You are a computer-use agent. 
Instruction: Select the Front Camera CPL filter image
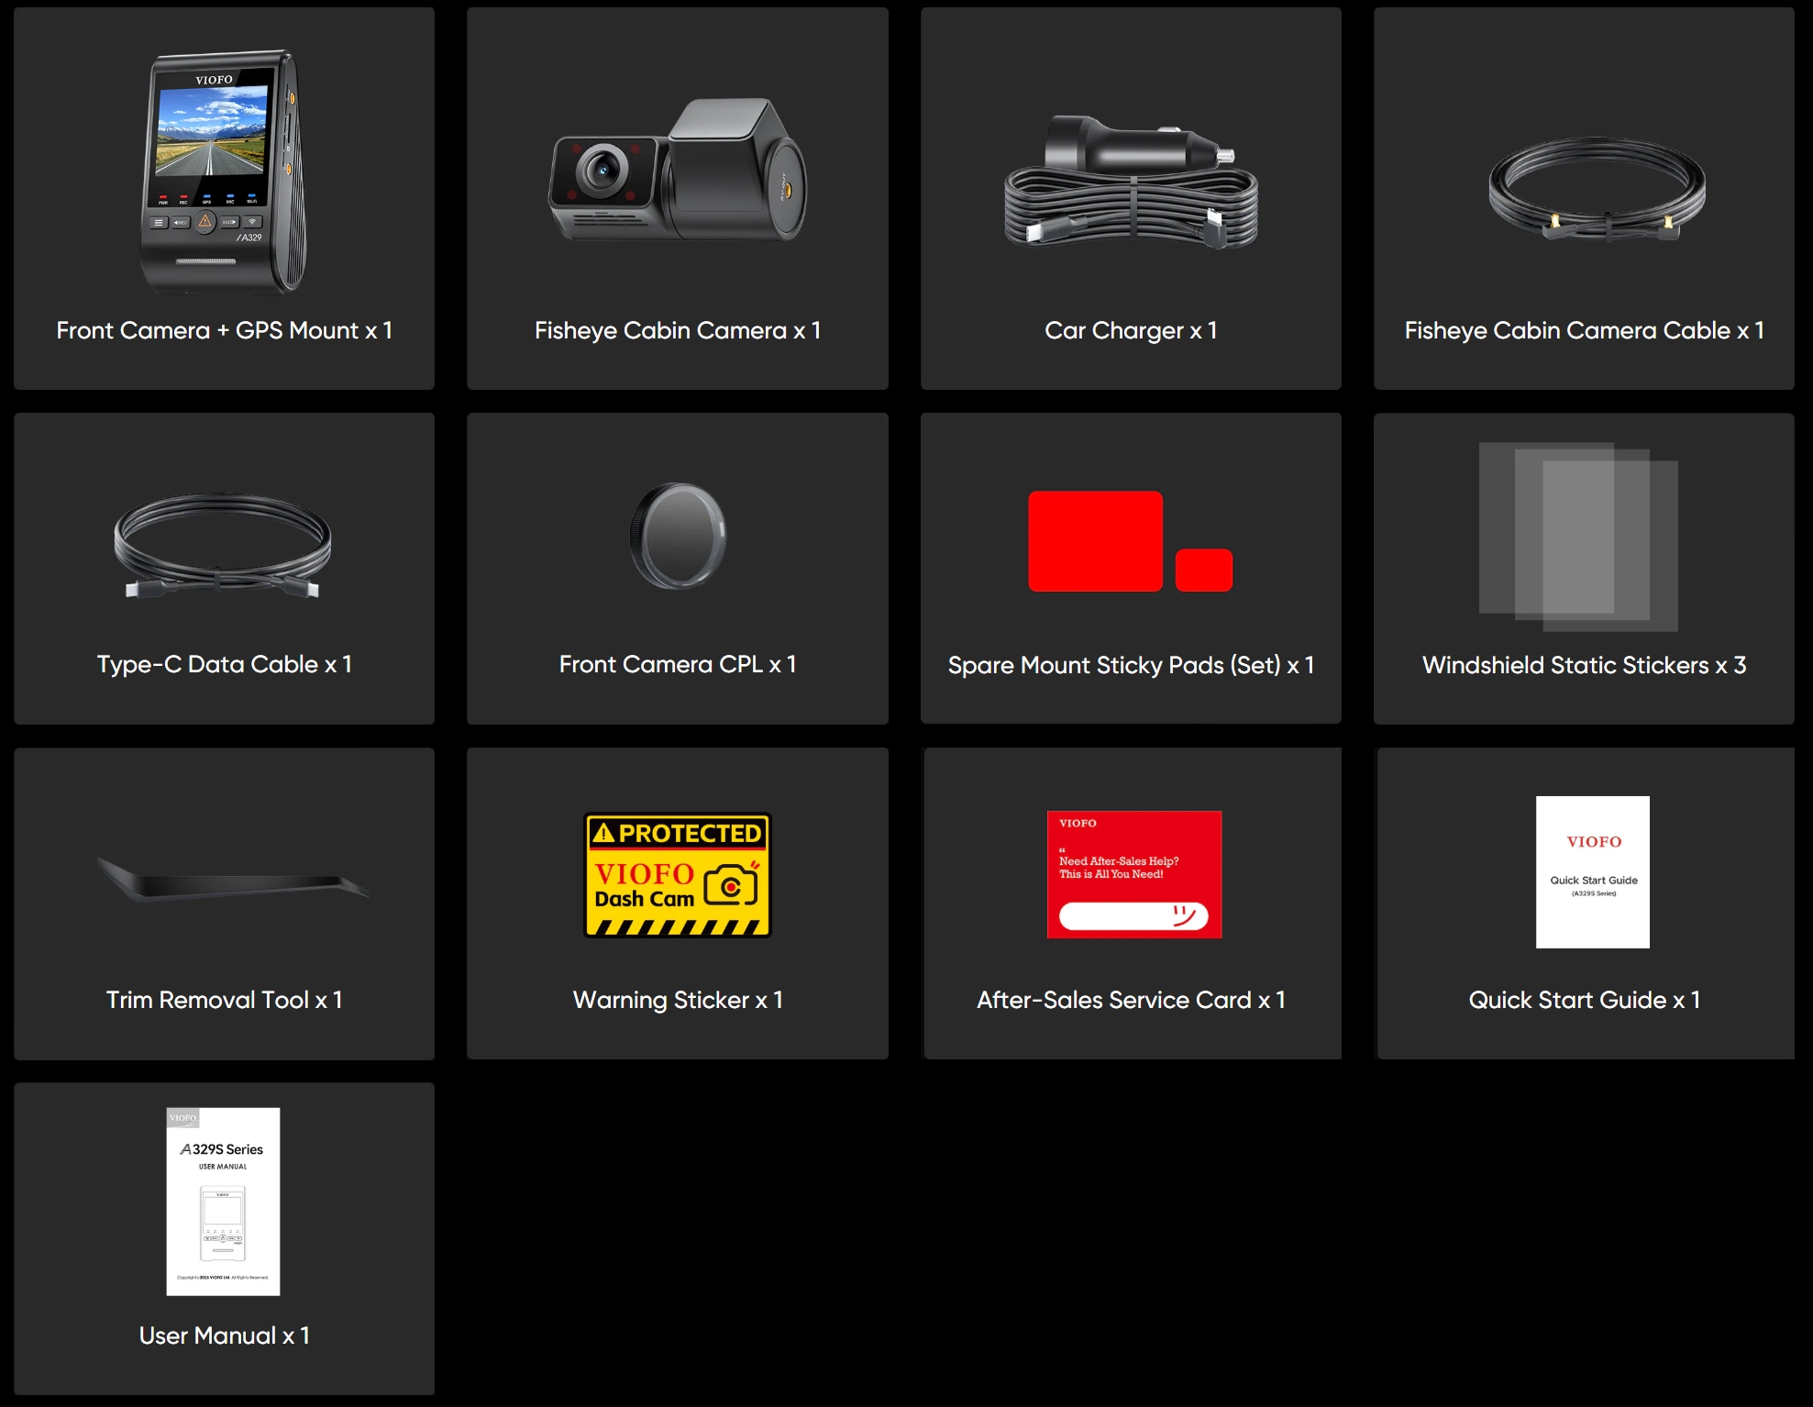[678, 539]
